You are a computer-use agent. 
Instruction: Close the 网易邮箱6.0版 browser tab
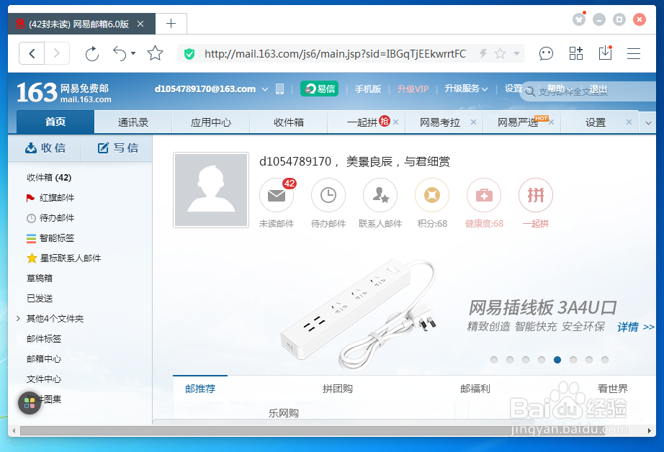[x=140, y=24]
